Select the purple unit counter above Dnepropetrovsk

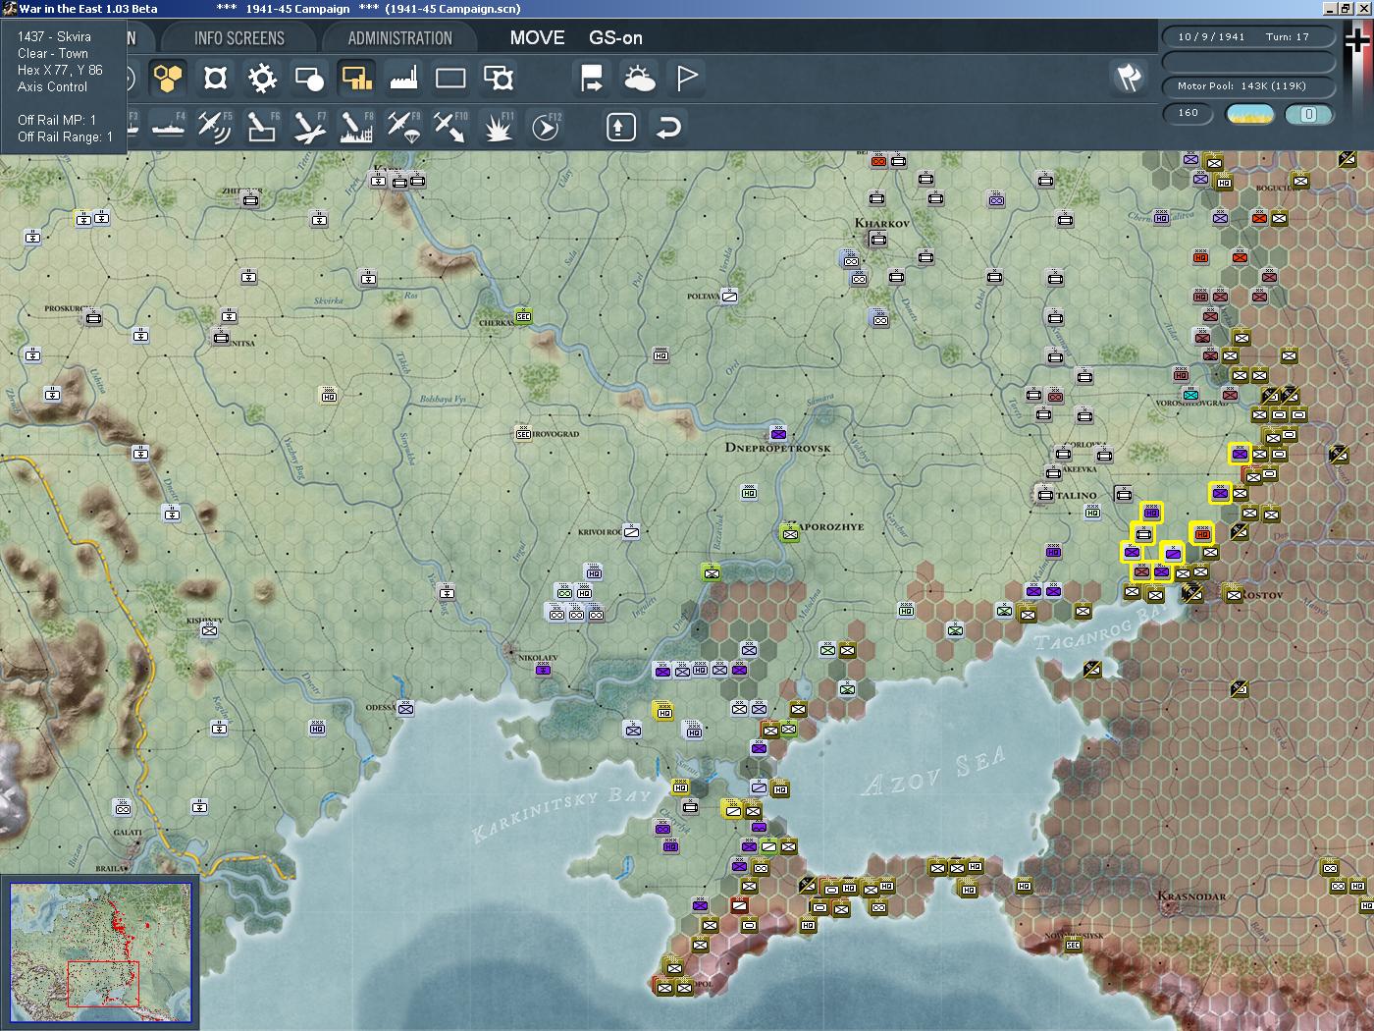[x=778, y=433]
